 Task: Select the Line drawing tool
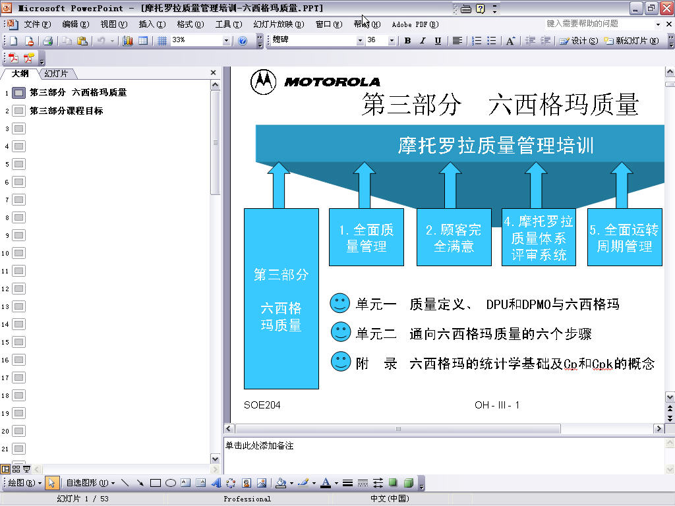coord(125,483)
